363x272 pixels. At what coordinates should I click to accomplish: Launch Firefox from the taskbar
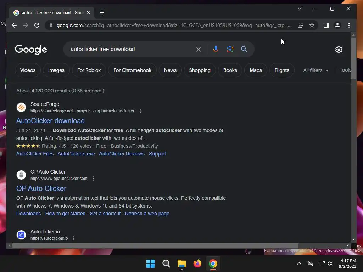[197, 263]
